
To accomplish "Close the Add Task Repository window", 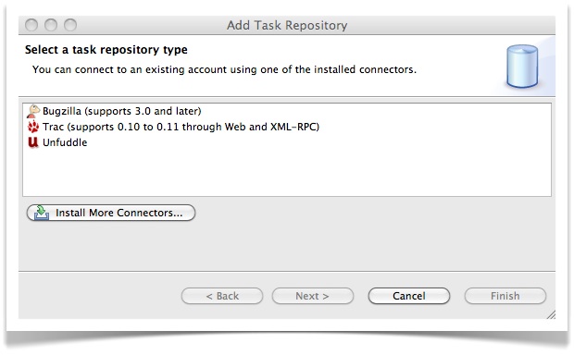I will 31,25.
